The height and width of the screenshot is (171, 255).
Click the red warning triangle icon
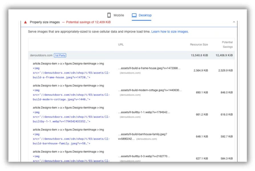pyautogui.click(x=25, y=22)
